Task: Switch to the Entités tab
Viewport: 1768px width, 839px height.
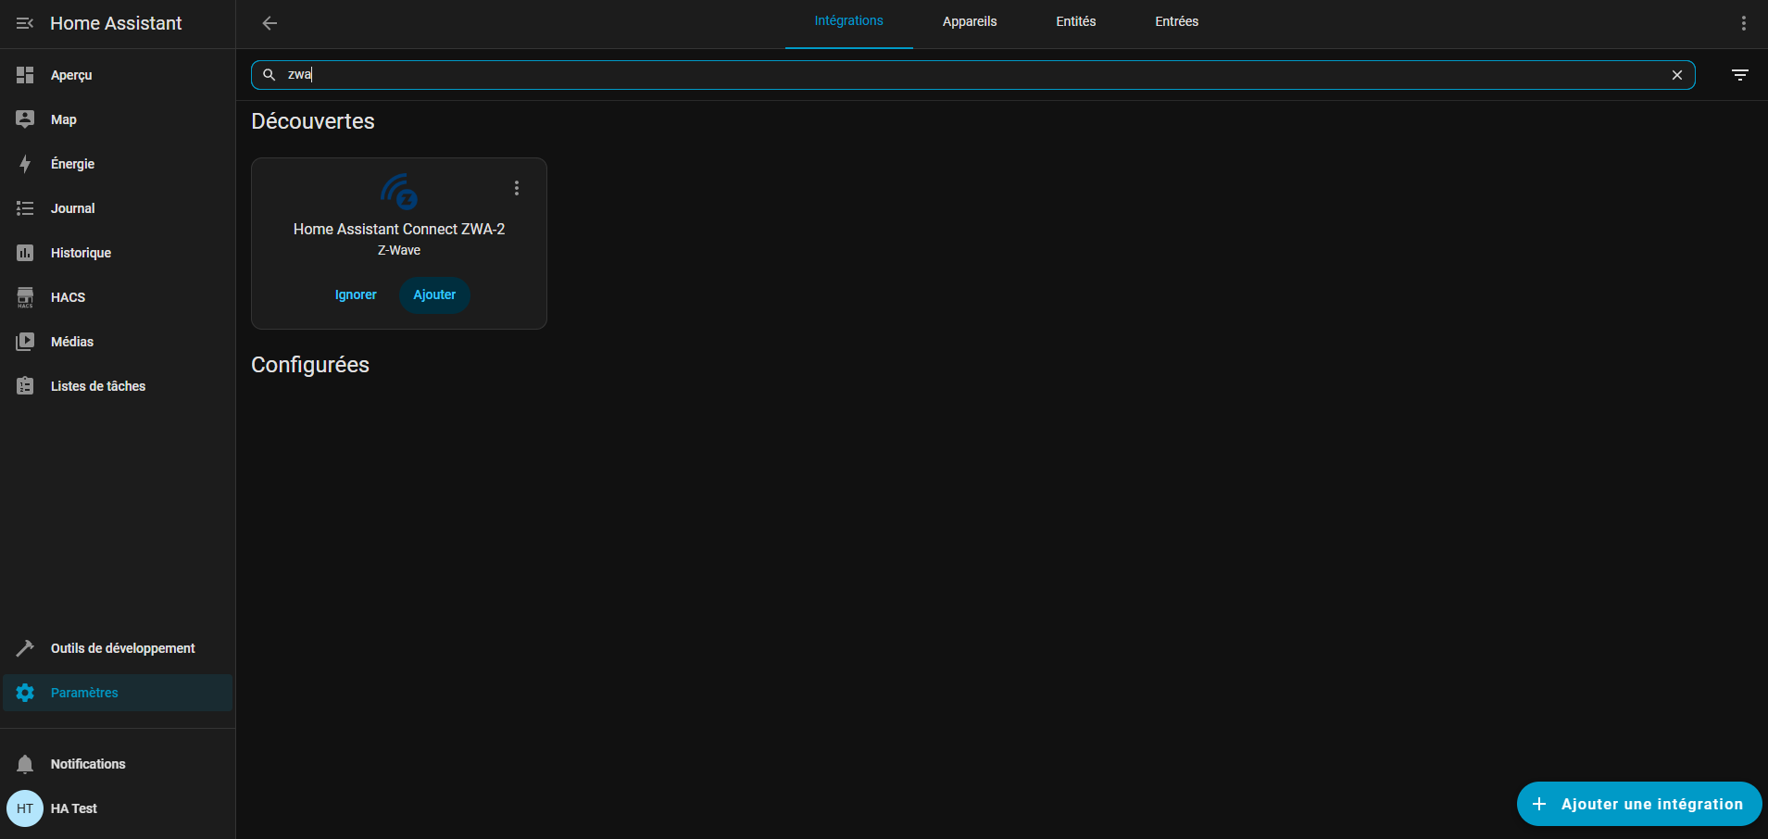Action: point(1076,21)
